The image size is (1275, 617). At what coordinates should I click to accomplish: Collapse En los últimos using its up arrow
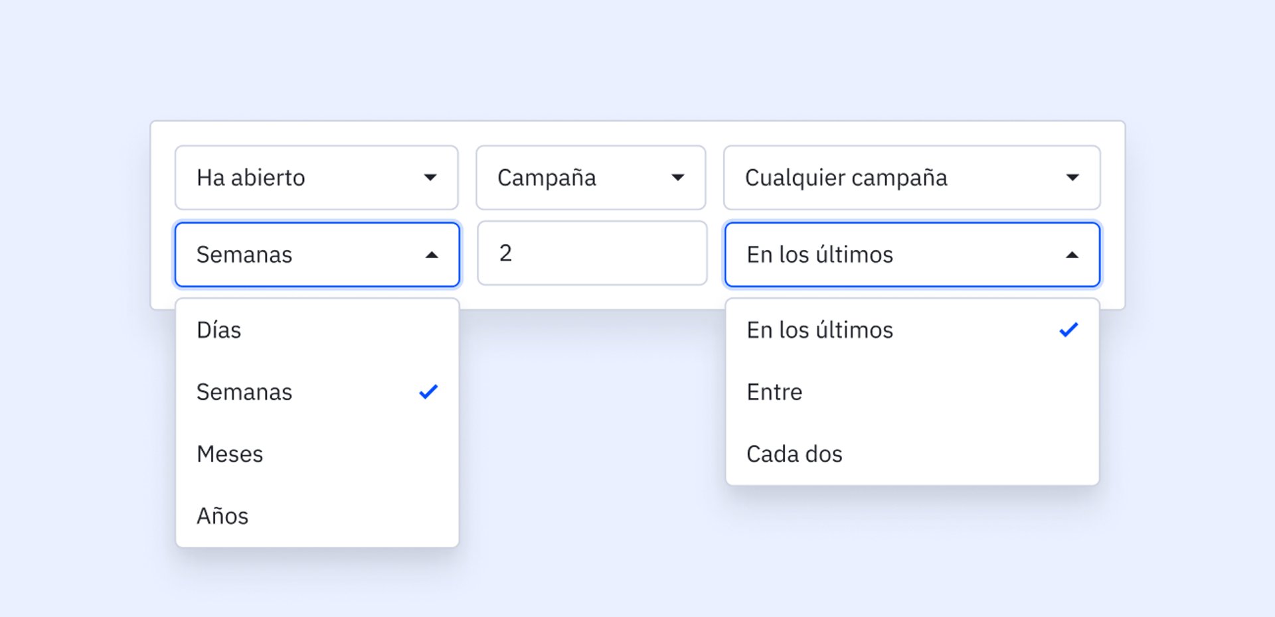point(1072,255)
